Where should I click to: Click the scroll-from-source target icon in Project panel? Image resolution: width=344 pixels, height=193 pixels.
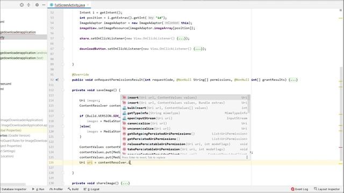click(x=21, y=5)
